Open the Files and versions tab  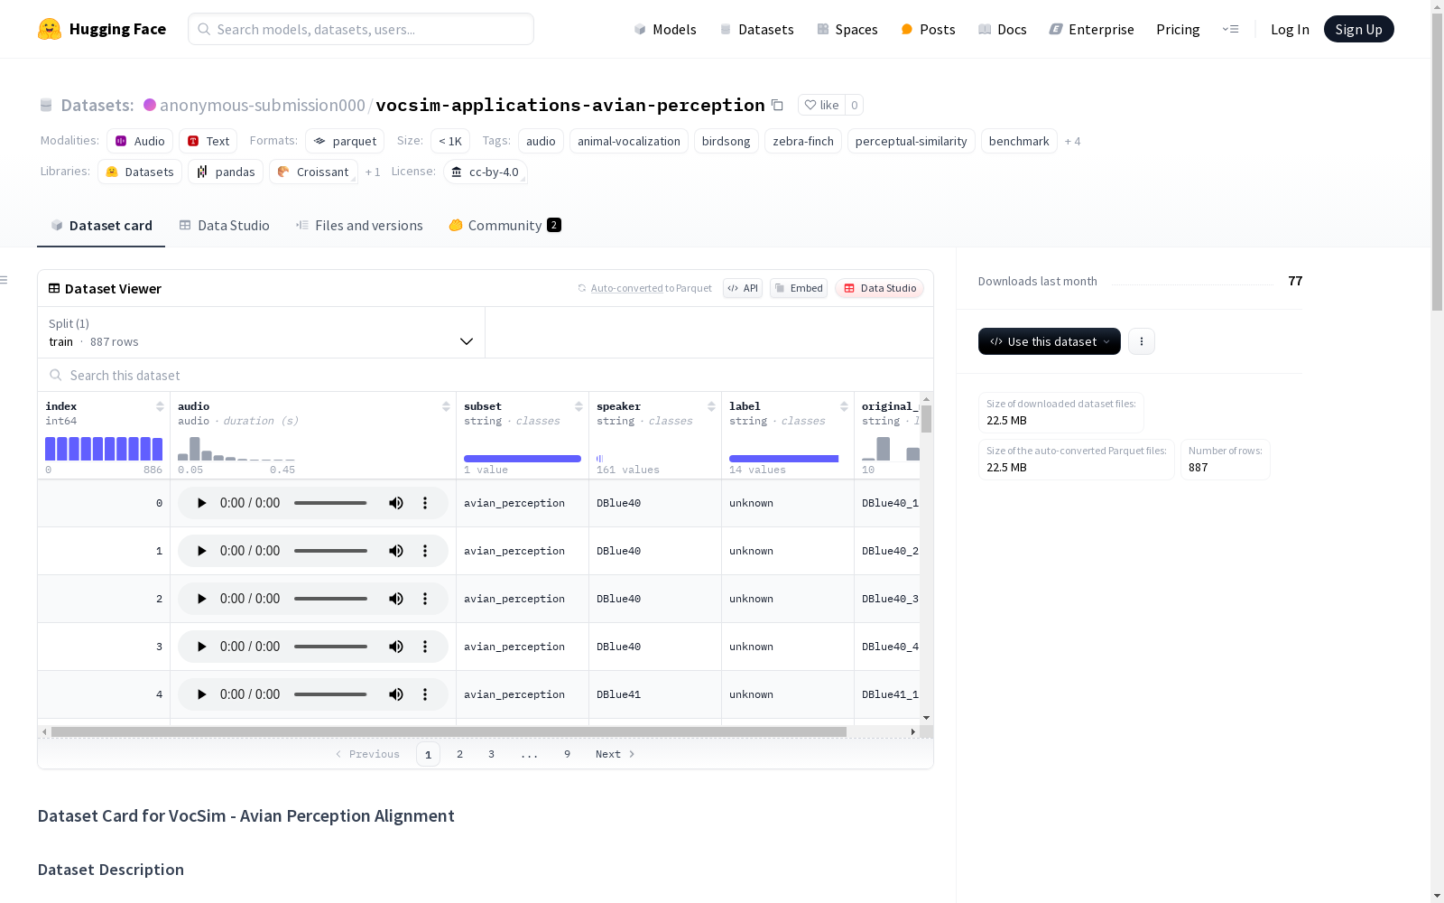(x=359, y=226)
